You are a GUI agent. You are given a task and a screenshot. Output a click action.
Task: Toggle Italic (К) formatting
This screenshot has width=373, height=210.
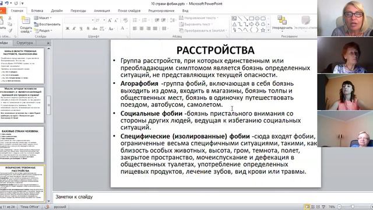point(74,29)
